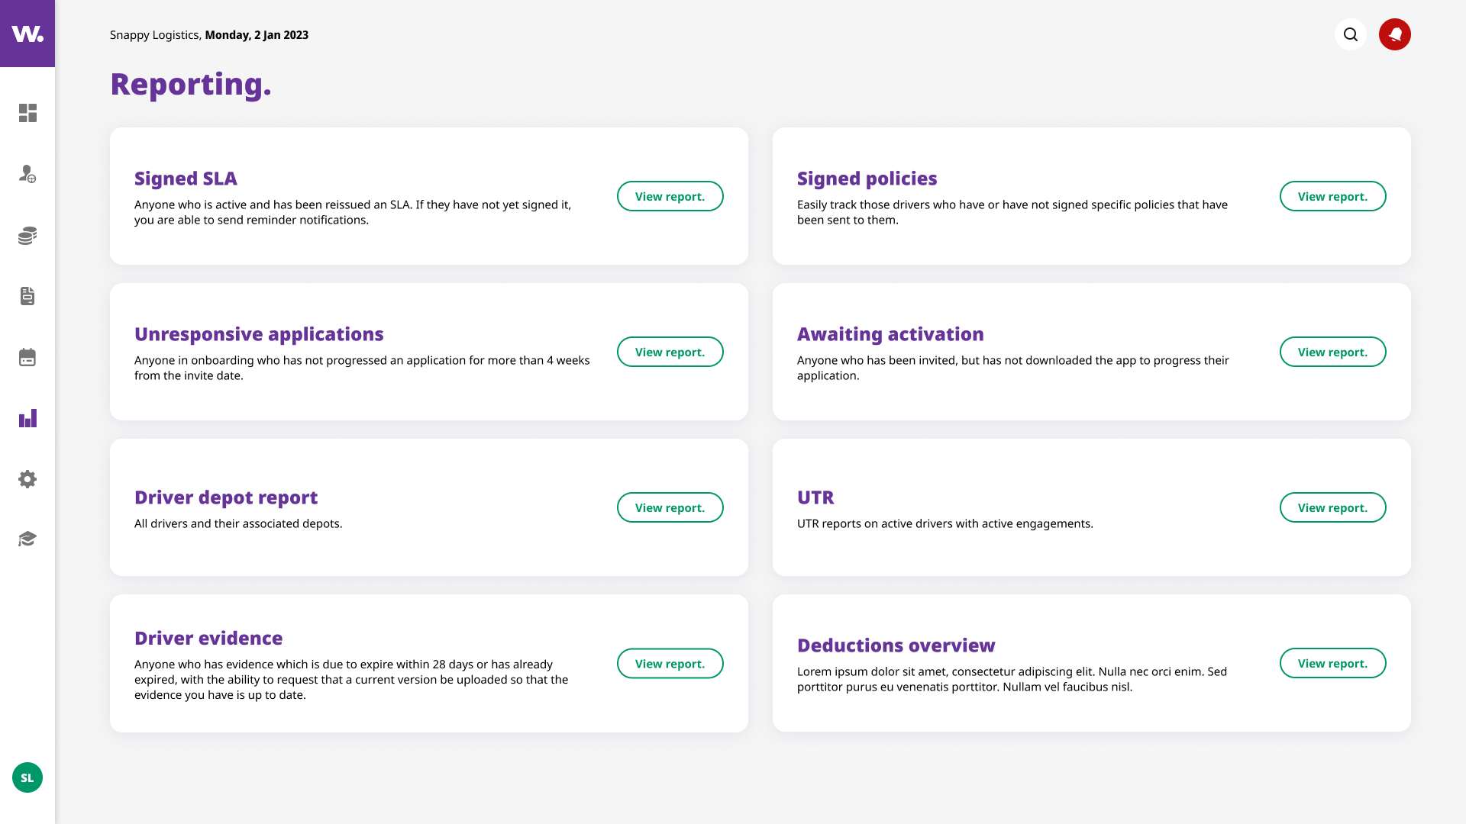Viewport: 1466px width, 824px height.
Task: Open the database stack icon
Action: pyautogui.click(x=27, y=235)
